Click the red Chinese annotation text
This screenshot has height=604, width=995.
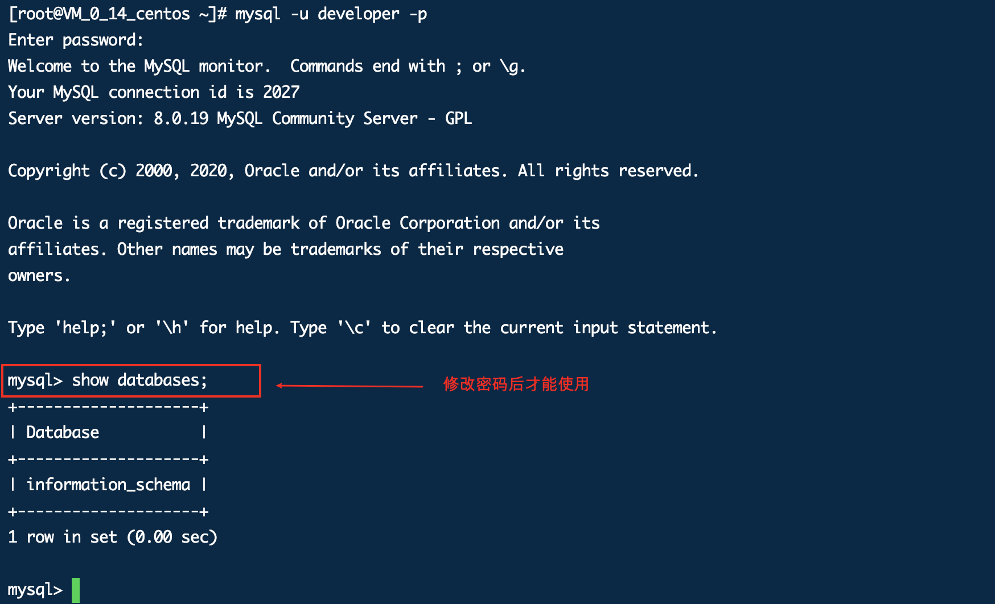516,384
